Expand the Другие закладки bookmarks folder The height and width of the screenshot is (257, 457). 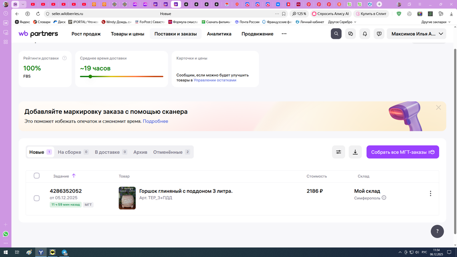(436, 22)
